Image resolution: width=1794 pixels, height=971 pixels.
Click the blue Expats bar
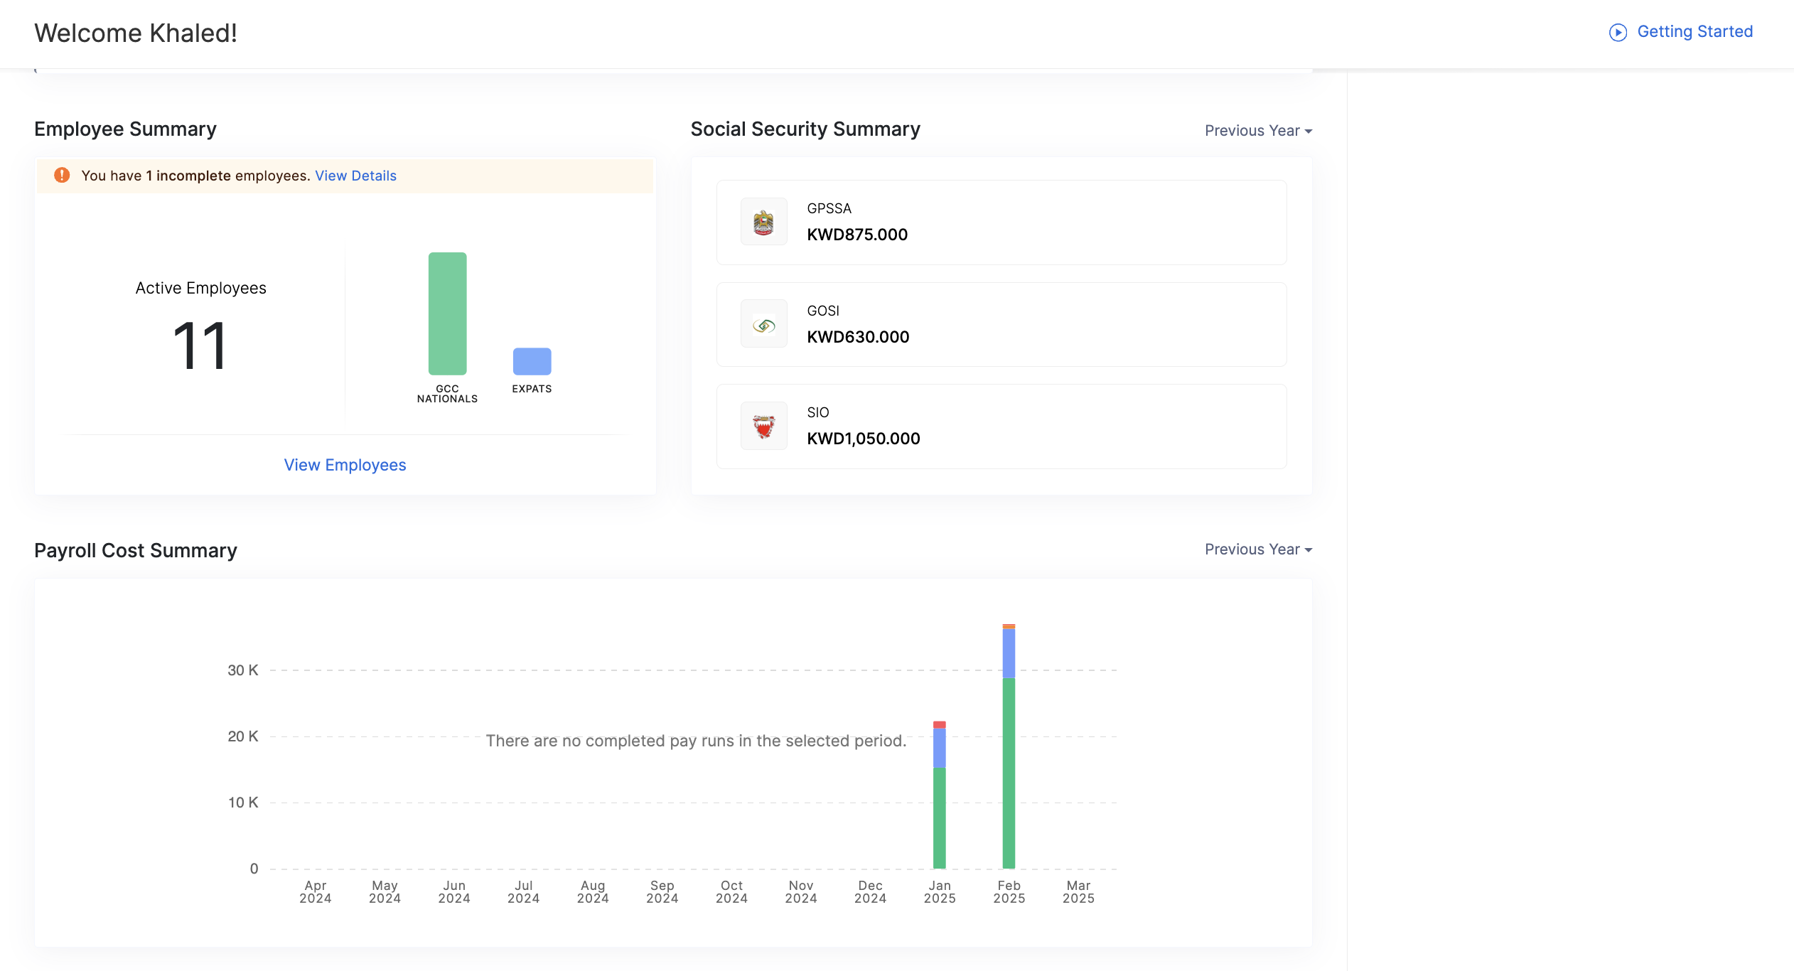click(x=532, y=361)
